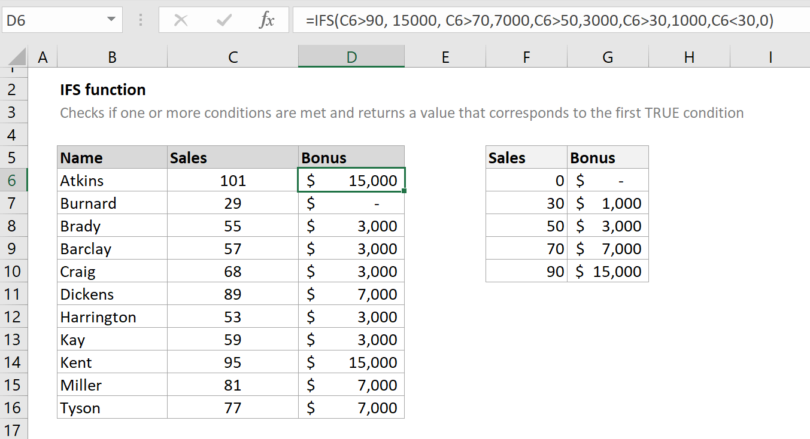Select row 2 header
Image resolution: width=810 pixels, height=439 pixels.
coord(14,90)
